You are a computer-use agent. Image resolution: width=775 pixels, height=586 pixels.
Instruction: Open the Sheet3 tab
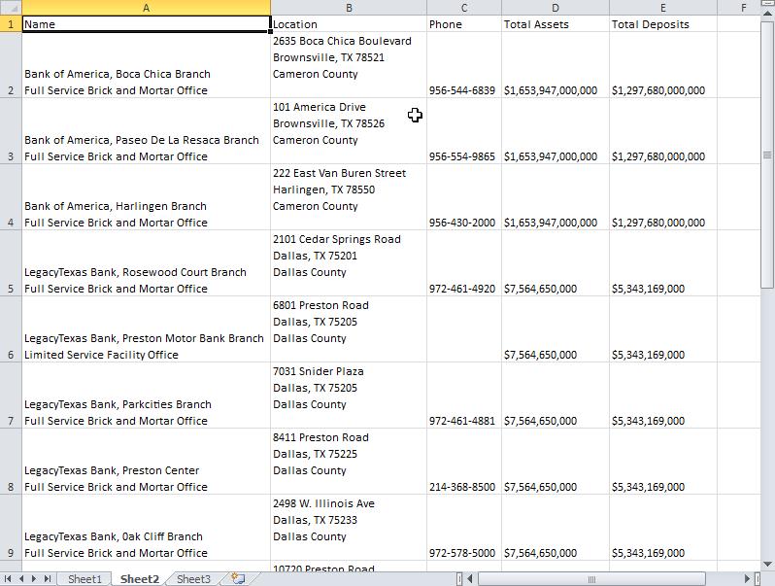193,579
